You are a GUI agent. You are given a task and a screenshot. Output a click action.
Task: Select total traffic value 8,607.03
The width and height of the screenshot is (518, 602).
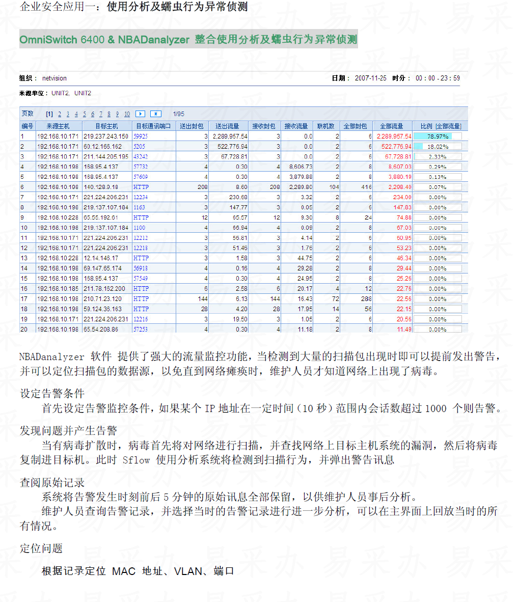coord(400,167)
